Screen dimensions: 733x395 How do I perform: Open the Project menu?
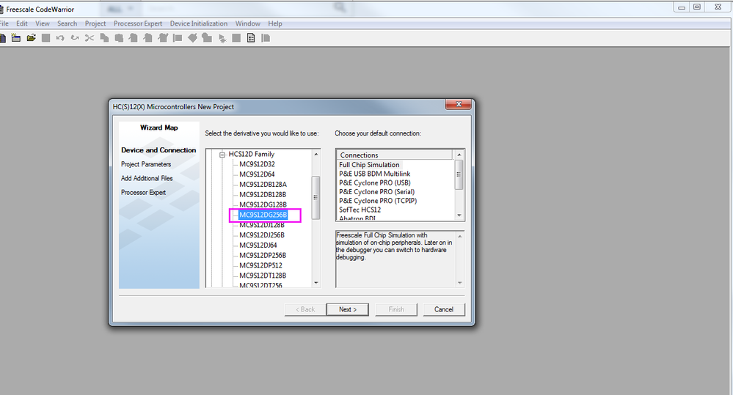[x=95, y=23]
